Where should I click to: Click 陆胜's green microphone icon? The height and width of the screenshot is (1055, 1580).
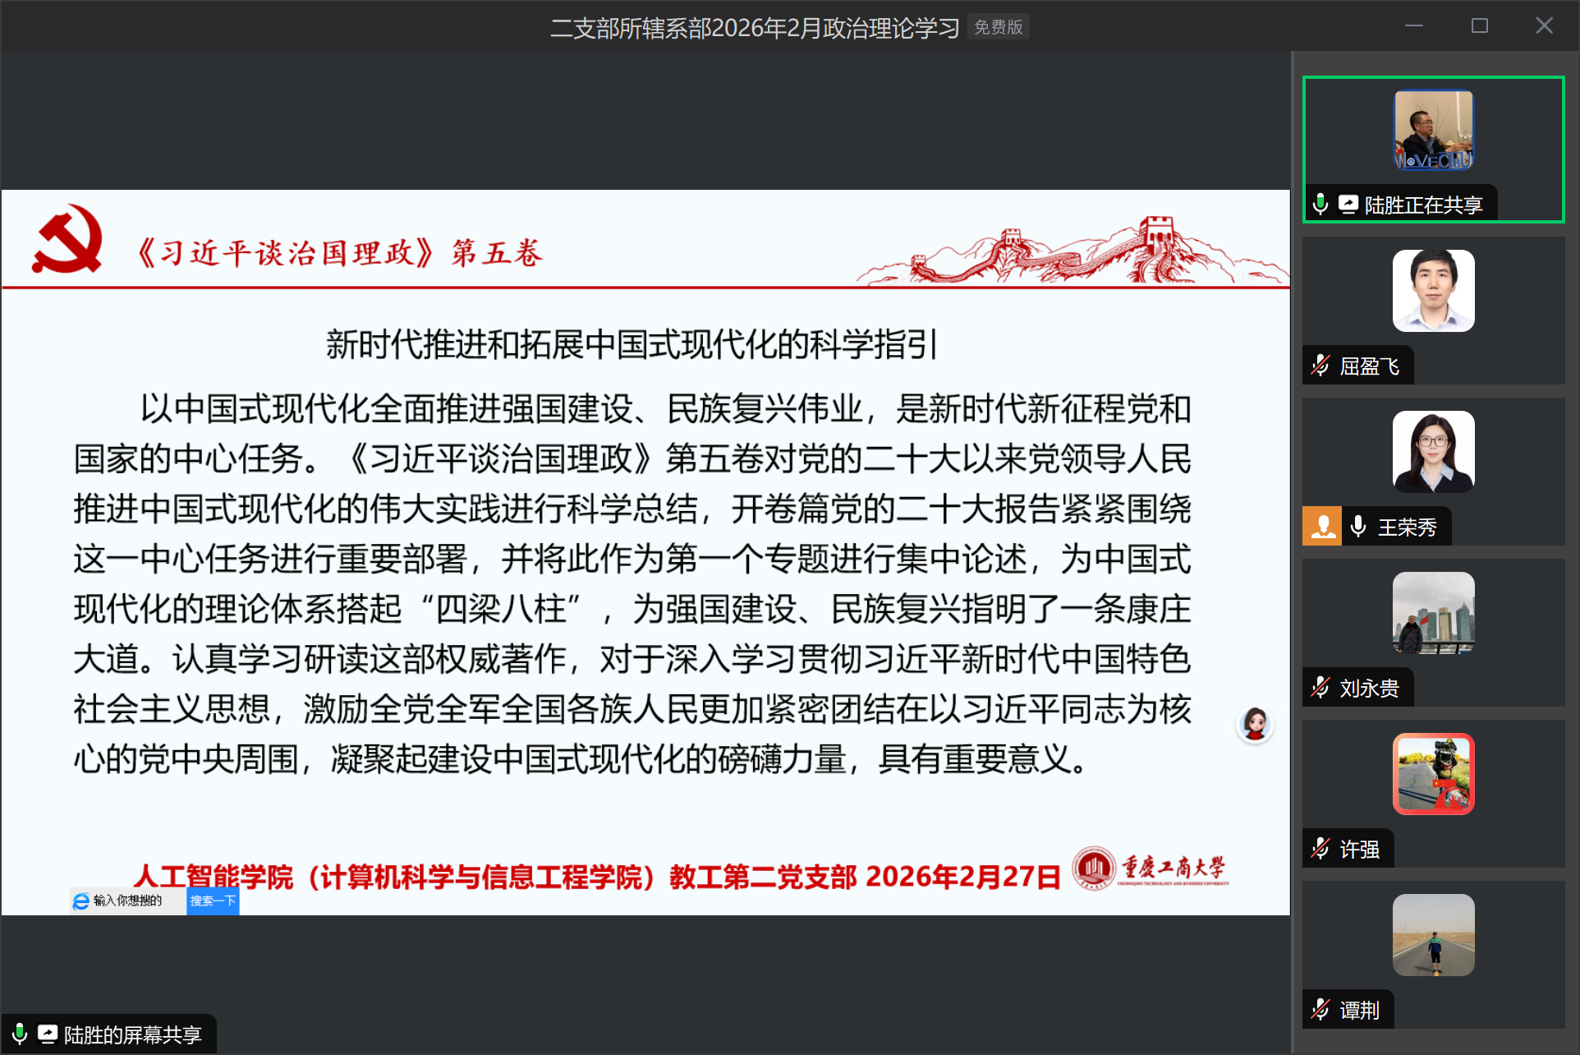[1320, 204]
